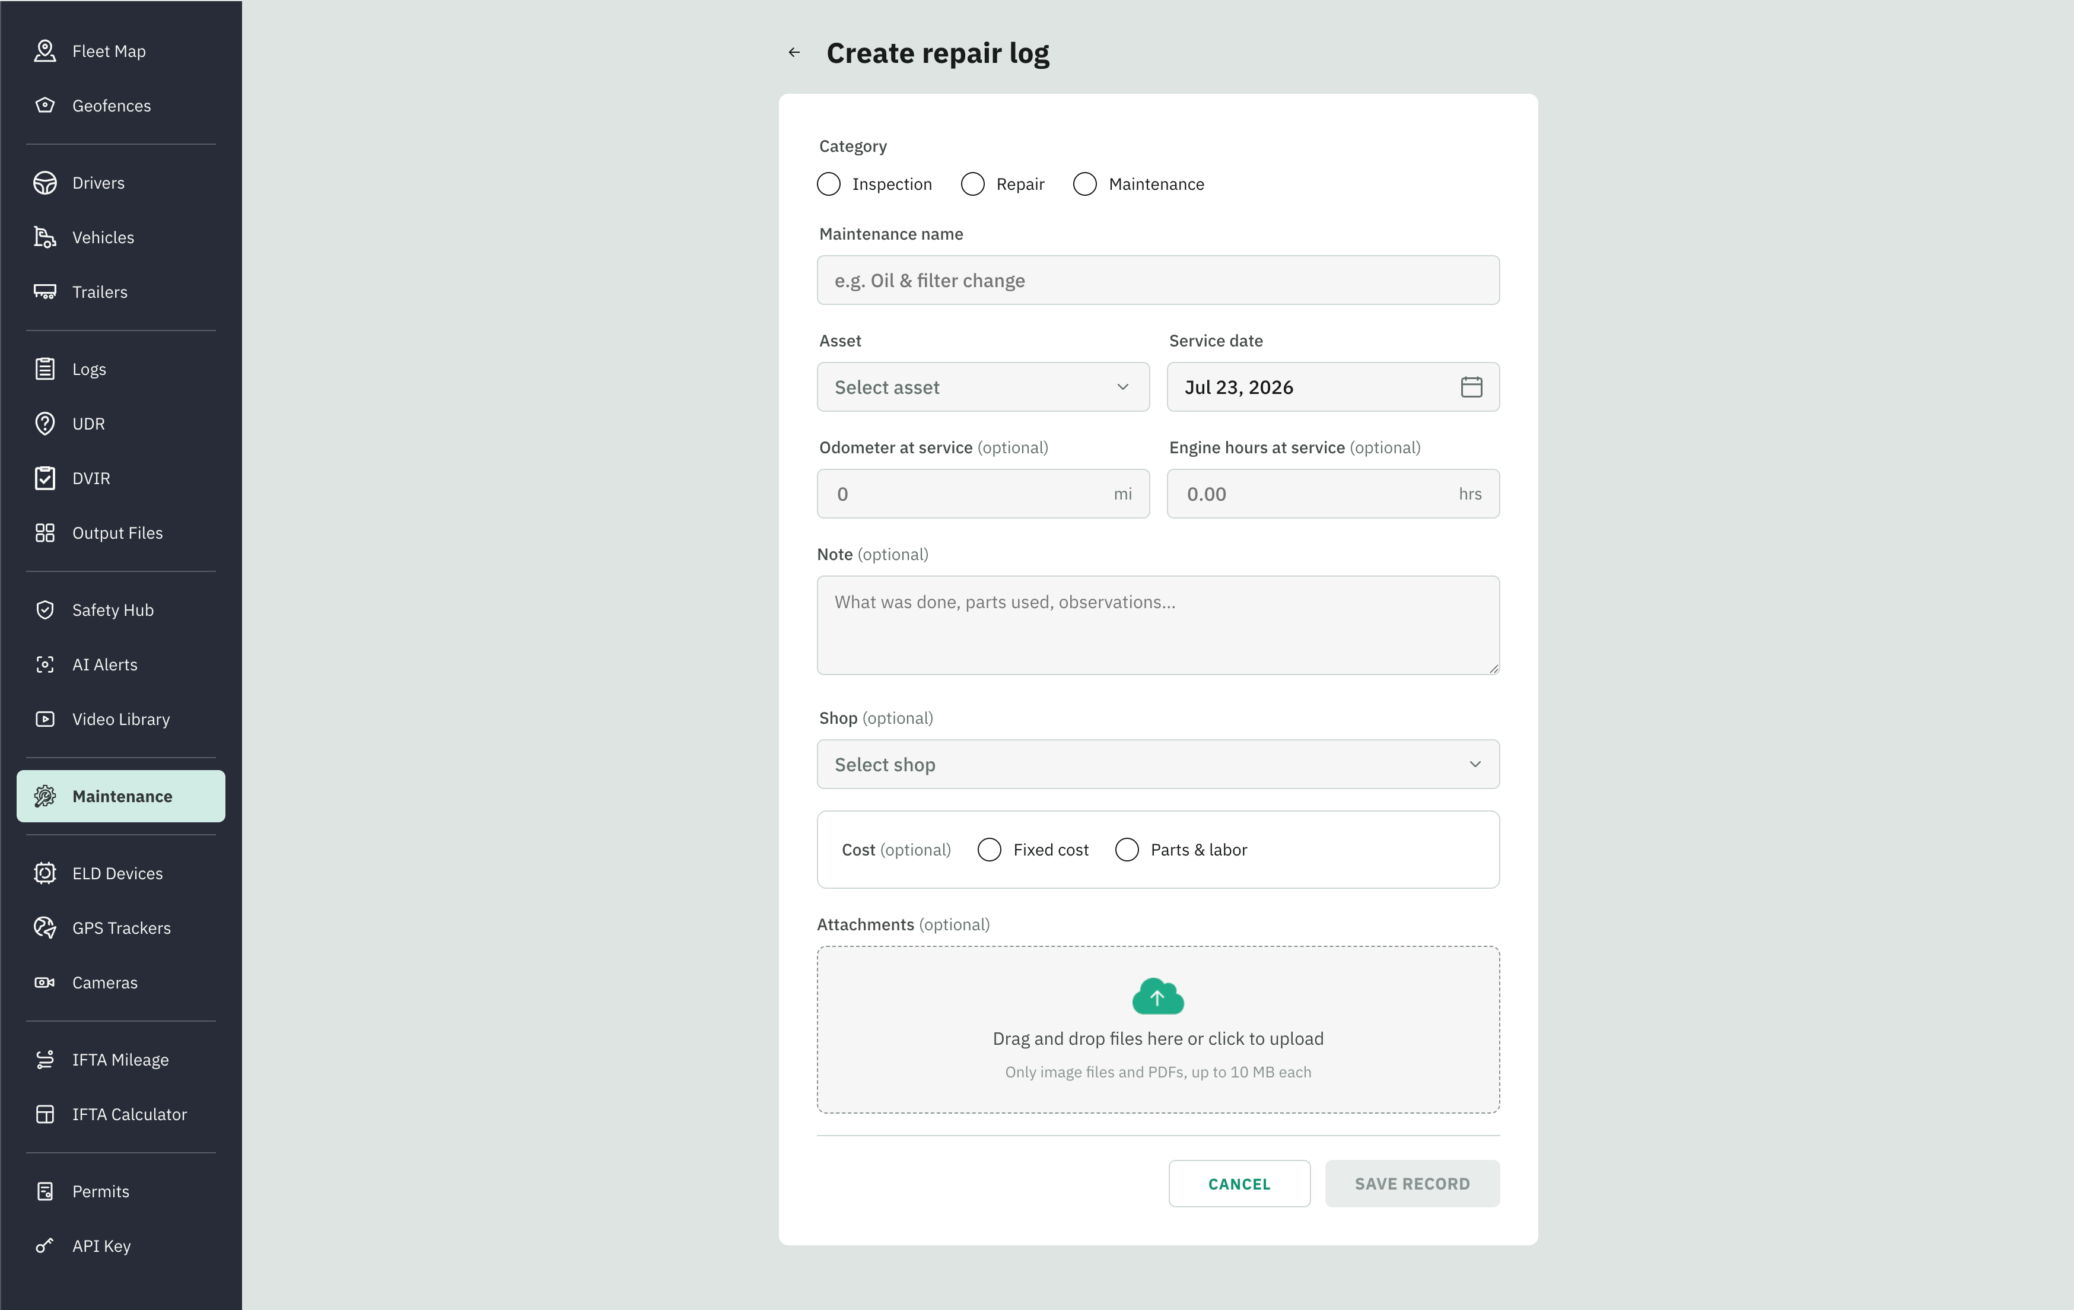The image size is (2074, 1310).
Task: Click the DVIR checklist icon
Action: [x=44, y=478]
